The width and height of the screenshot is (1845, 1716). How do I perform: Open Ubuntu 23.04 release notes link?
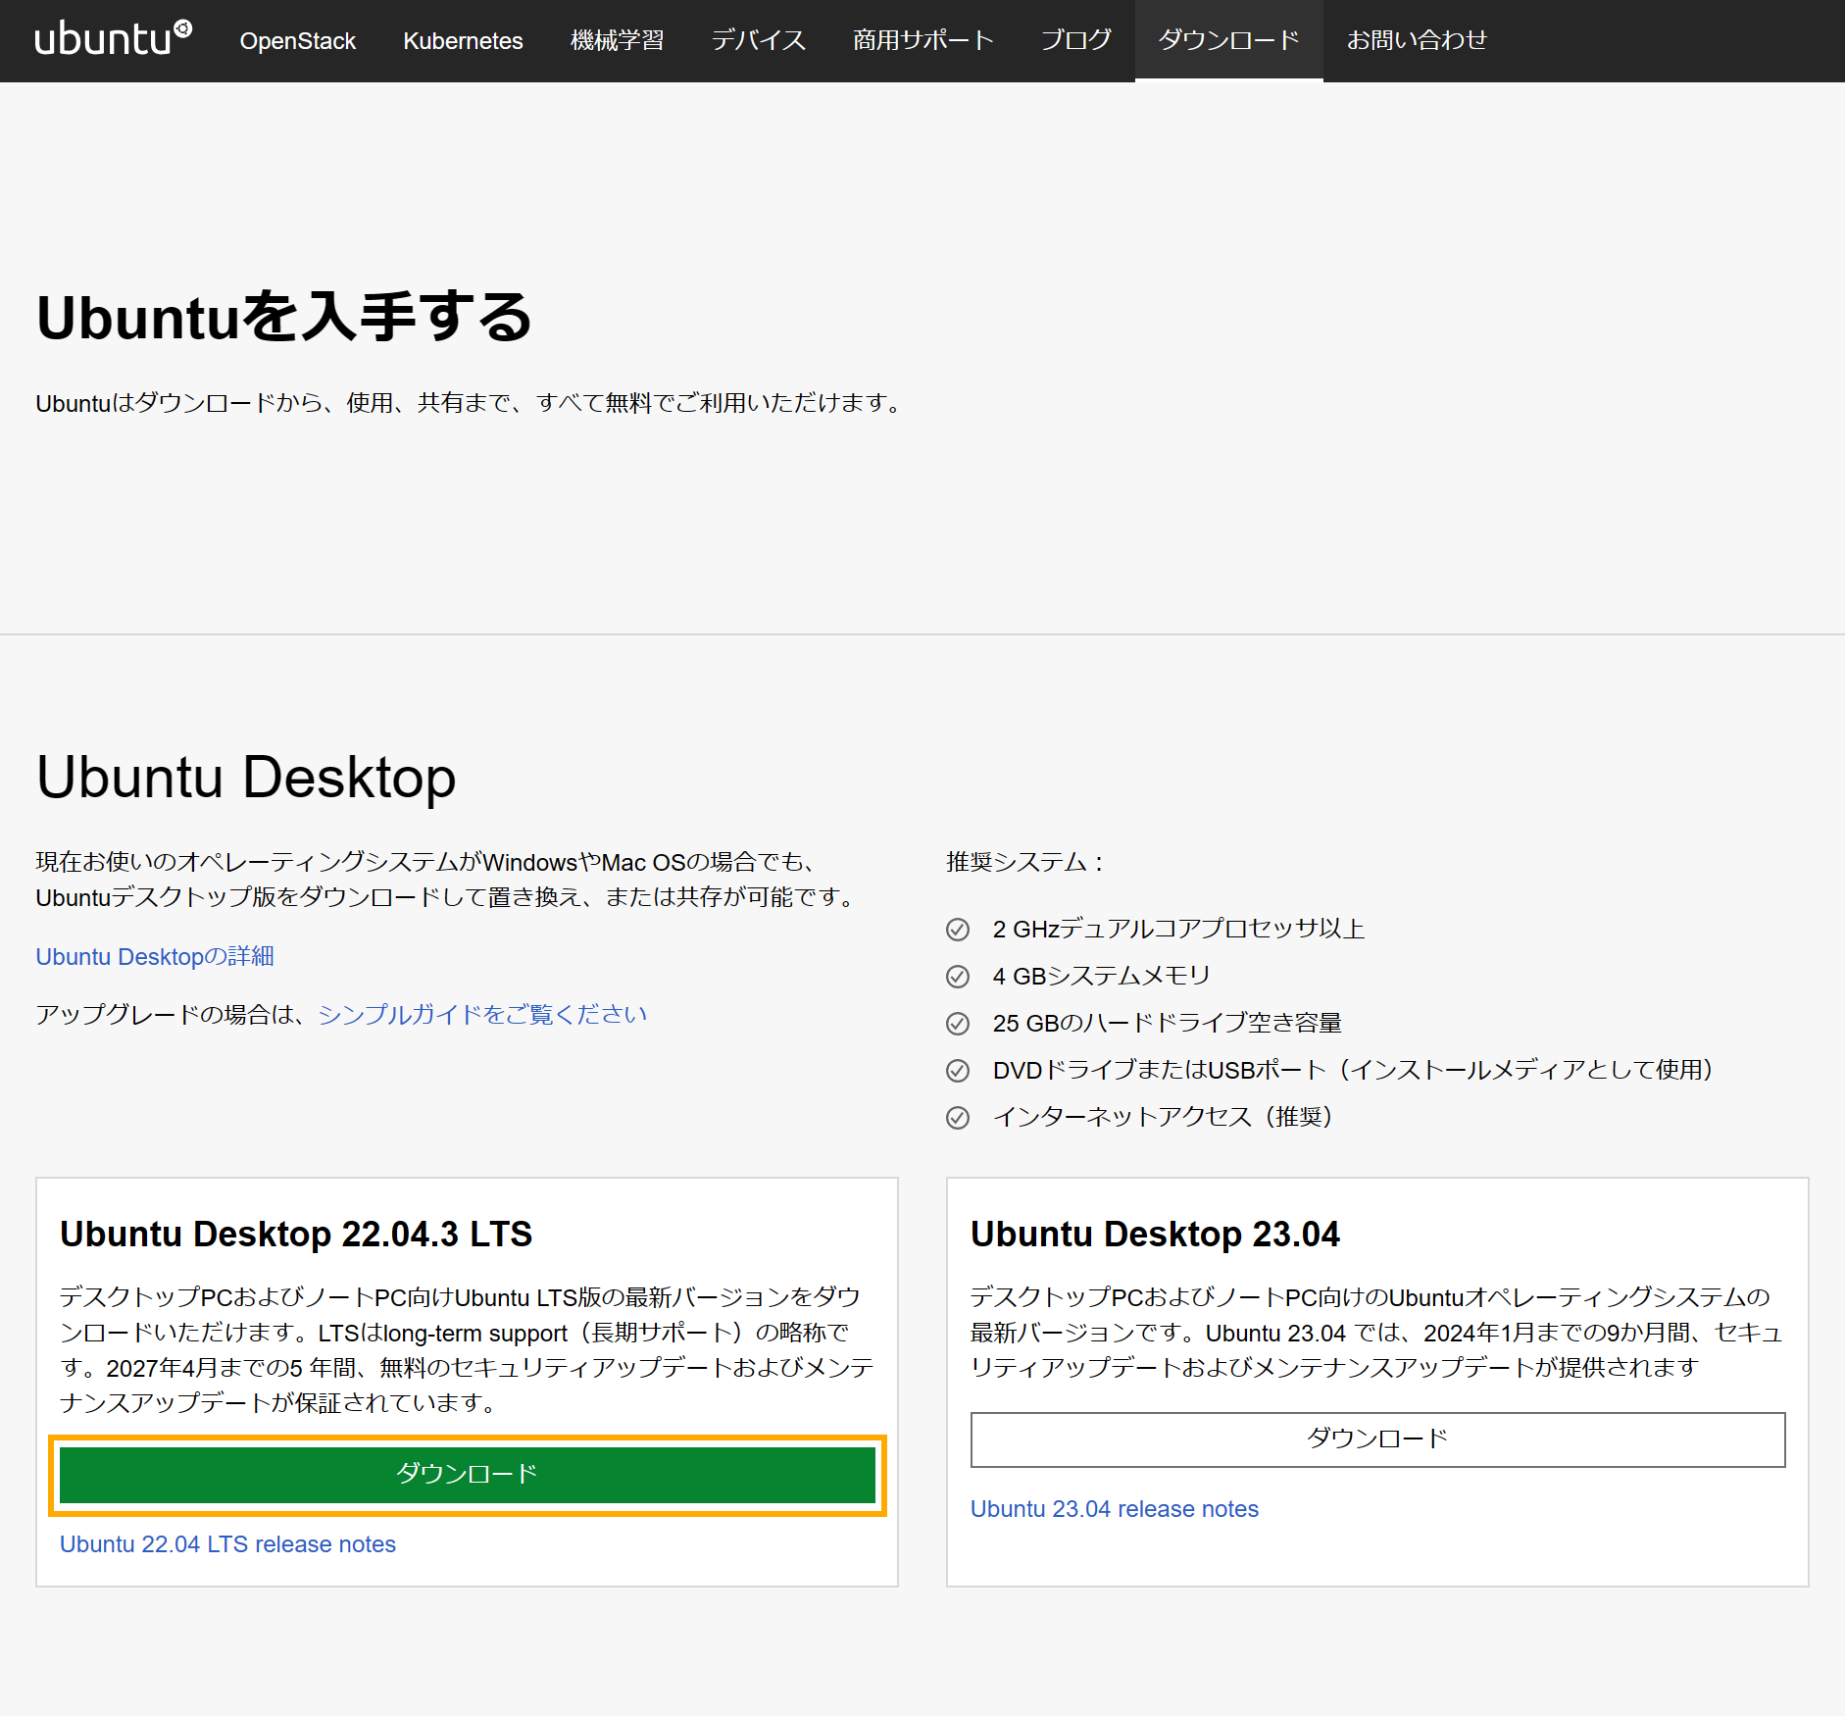point(1115,1509)
